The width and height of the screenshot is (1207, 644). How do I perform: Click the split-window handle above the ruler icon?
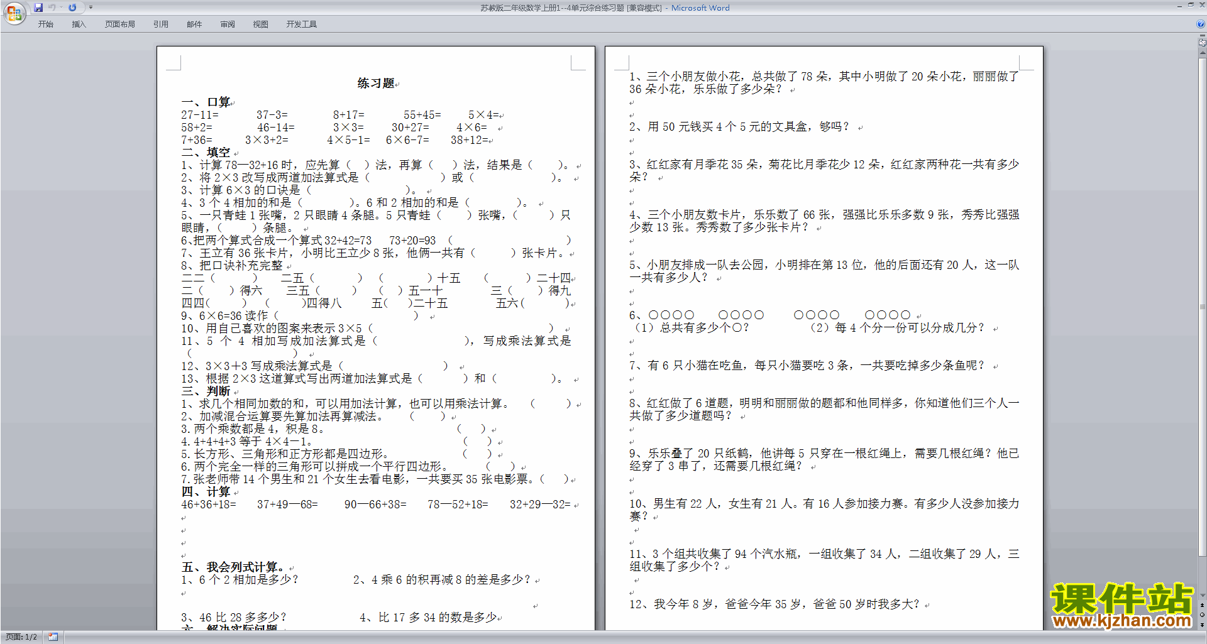click(1203, 36)
